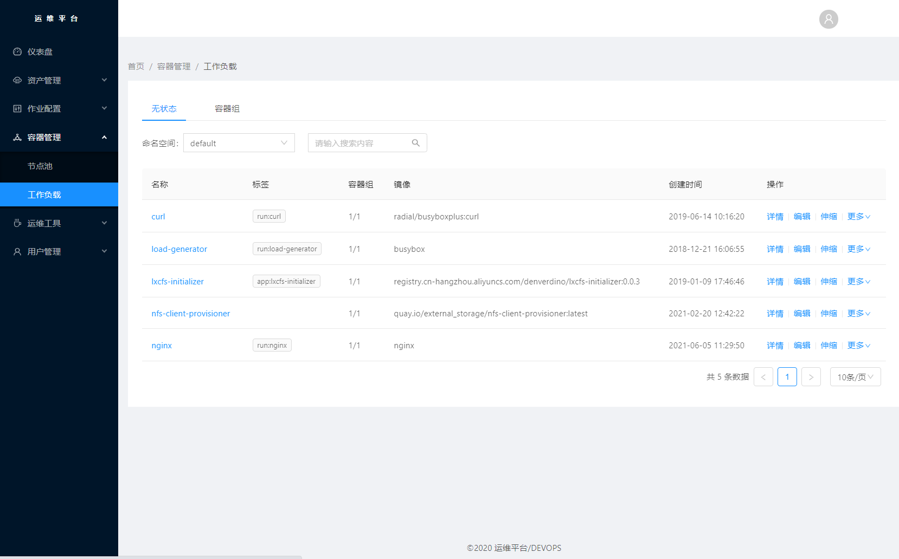Image resolution: width=899 pixels, height=559 pixels.
Task: Expand the 资产管理 menu chevron
Action: tap(104, 80)
